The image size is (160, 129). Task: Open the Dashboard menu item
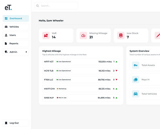pyautogui.click(x=16, y=18)
